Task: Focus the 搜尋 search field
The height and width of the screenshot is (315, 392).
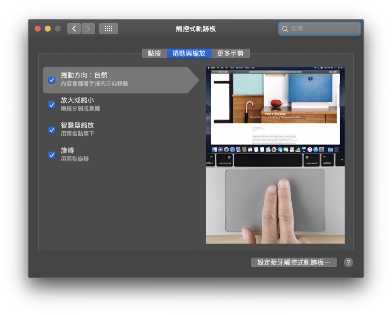Action: point(320,29)
